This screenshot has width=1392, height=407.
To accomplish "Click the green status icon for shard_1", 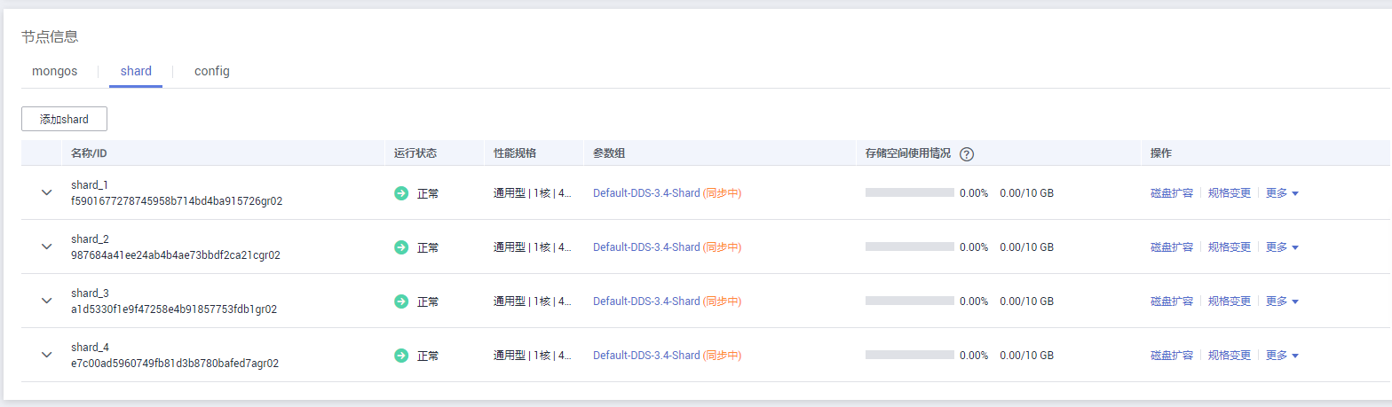I will click(401, 193).
